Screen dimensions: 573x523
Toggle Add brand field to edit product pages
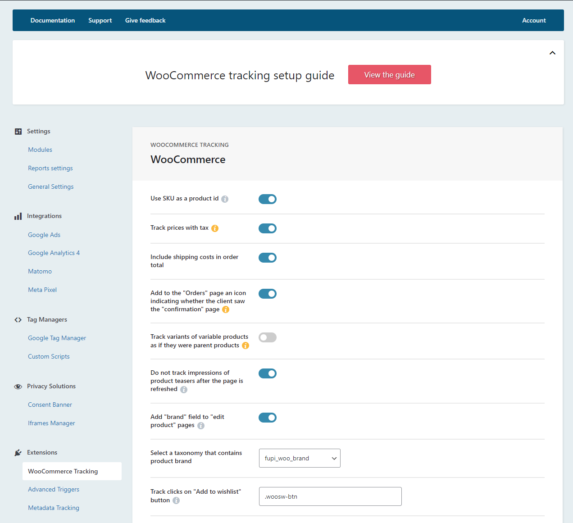[x=268, y=418]
